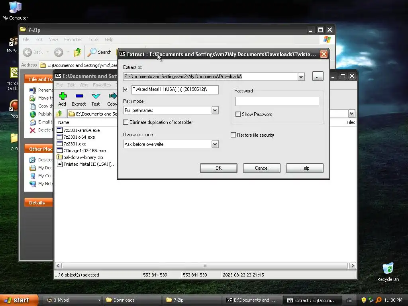Select CDmage1-02-1B5.exe in file list

(x=84, y=150)
